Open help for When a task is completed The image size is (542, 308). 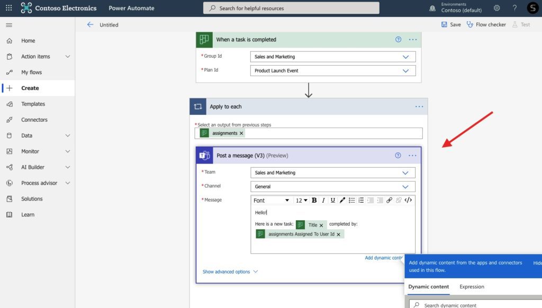pyautogui.click(x=398, y=39)
